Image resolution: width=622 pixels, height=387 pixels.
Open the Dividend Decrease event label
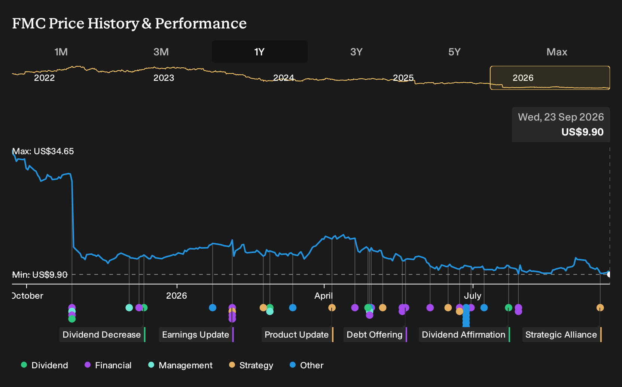[102, 335]
